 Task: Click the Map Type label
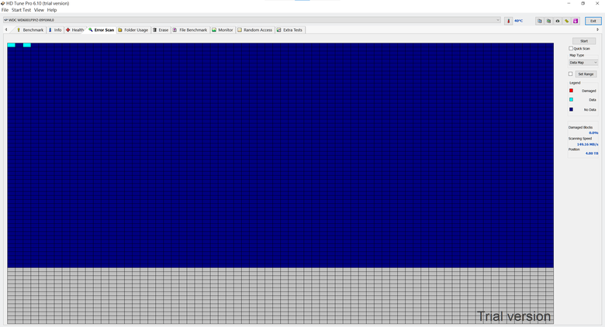[x=576, y=55]
